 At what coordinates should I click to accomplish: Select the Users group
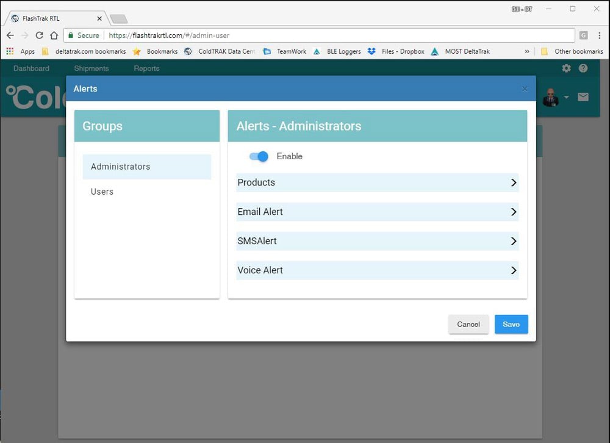pos(102,192)
